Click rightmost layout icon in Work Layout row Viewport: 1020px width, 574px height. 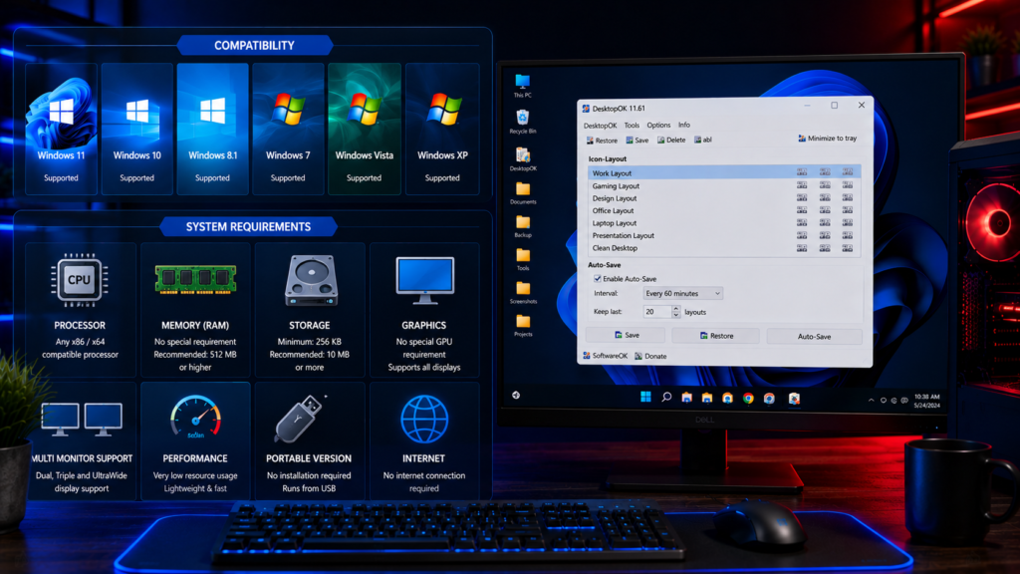point(848,172)
